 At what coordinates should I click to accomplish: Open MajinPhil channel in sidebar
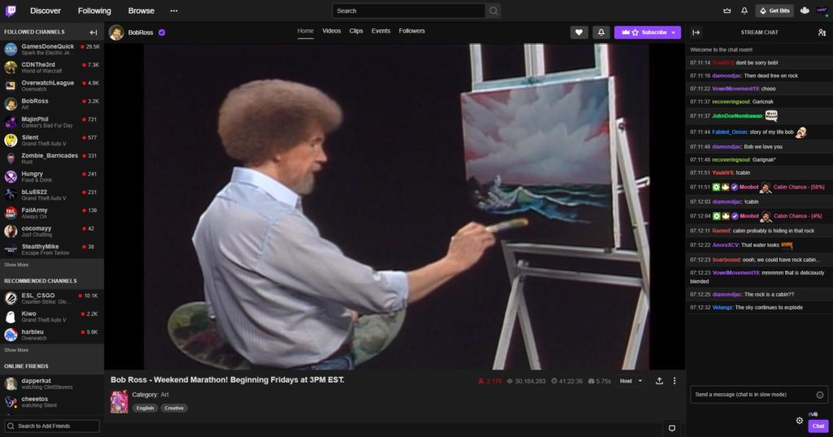click(51, 122)
